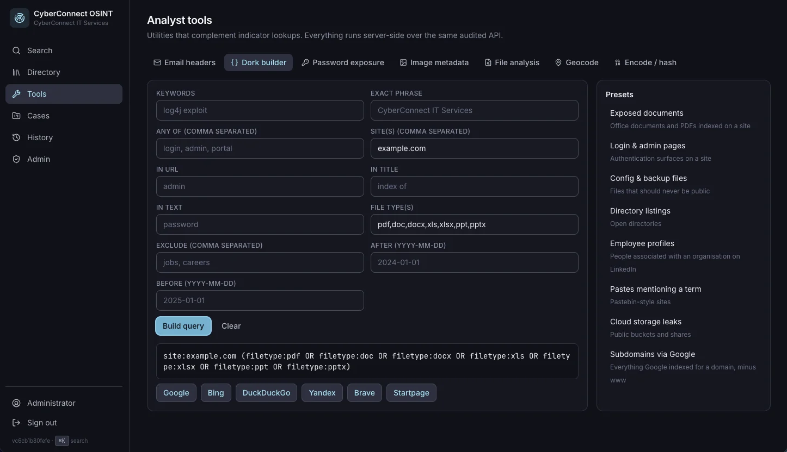787x452 pixels.
Task: Click the document icon on File analysis tab
Action: [488, 62]
